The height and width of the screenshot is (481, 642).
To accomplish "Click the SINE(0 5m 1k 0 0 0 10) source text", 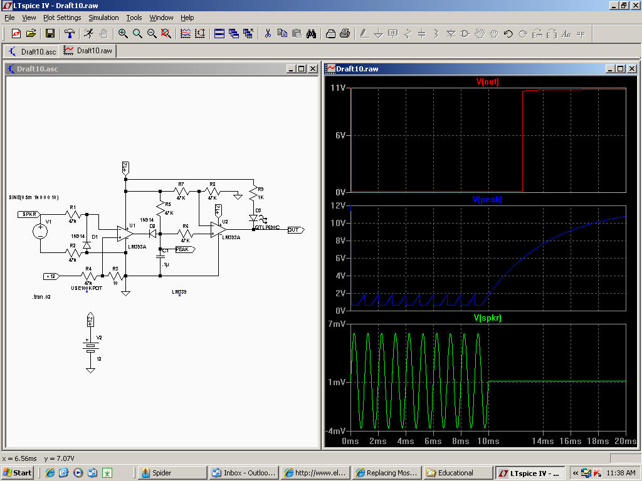I will pos(34,197).
